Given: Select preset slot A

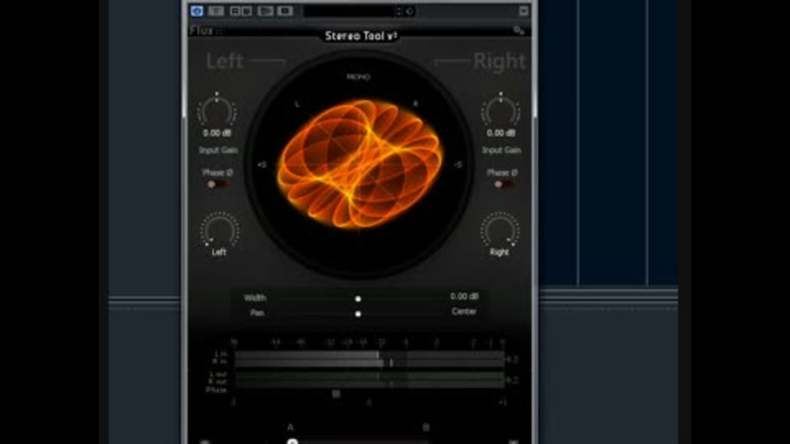Looking at the screenshot, I should [290, 428].
